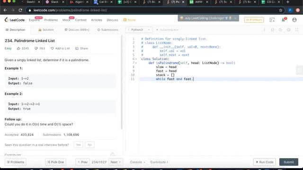Toggle the editor fullscreen icon

(297, 30)
